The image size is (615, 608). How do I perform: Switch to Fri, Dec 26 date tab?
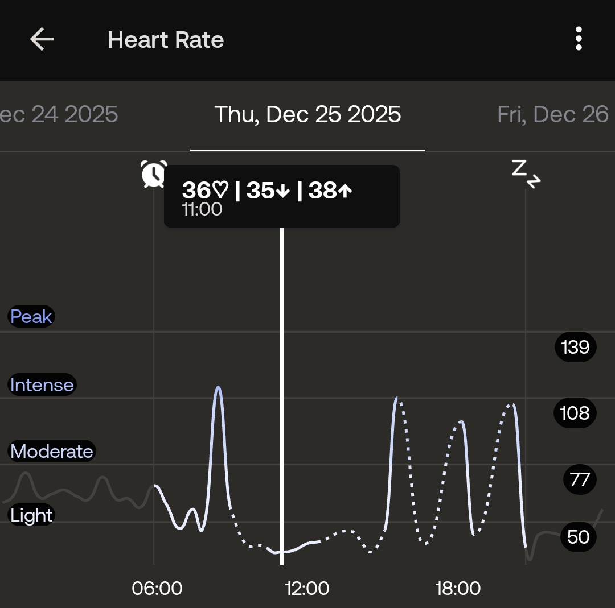point(553,114)
